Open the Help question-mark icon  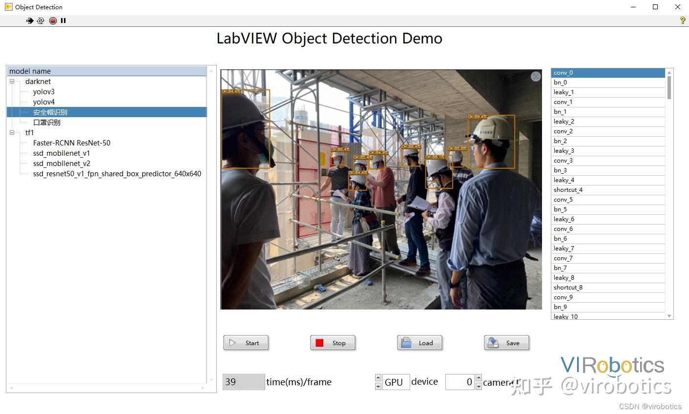tap(682, 21)
